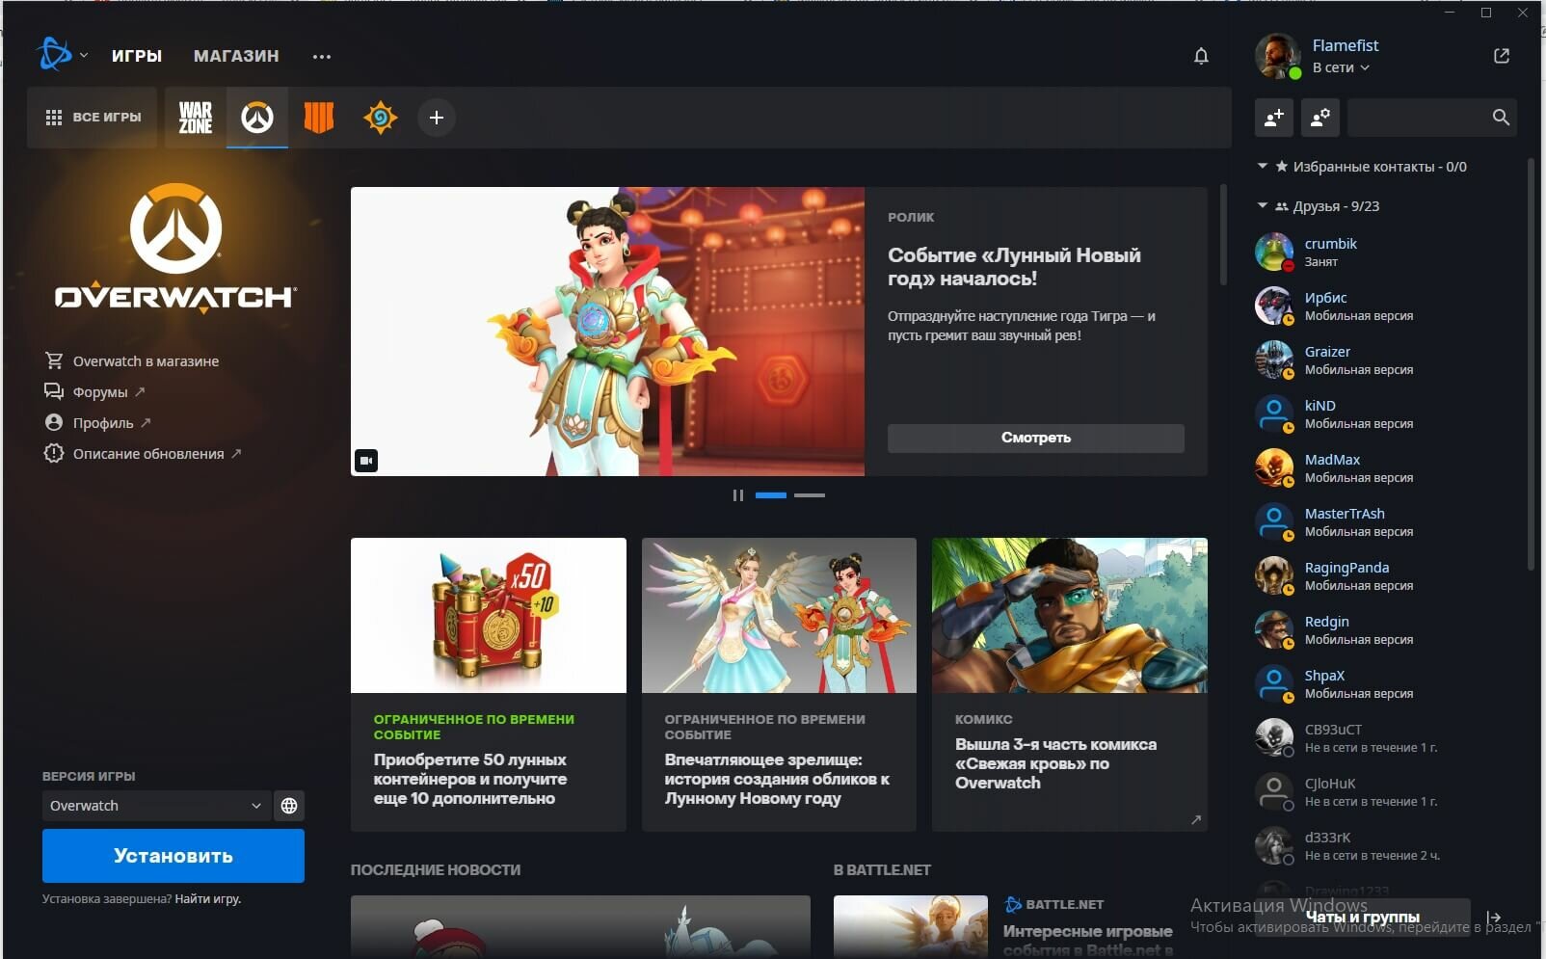Click the Lunar New Year banner image

(607, 332)
